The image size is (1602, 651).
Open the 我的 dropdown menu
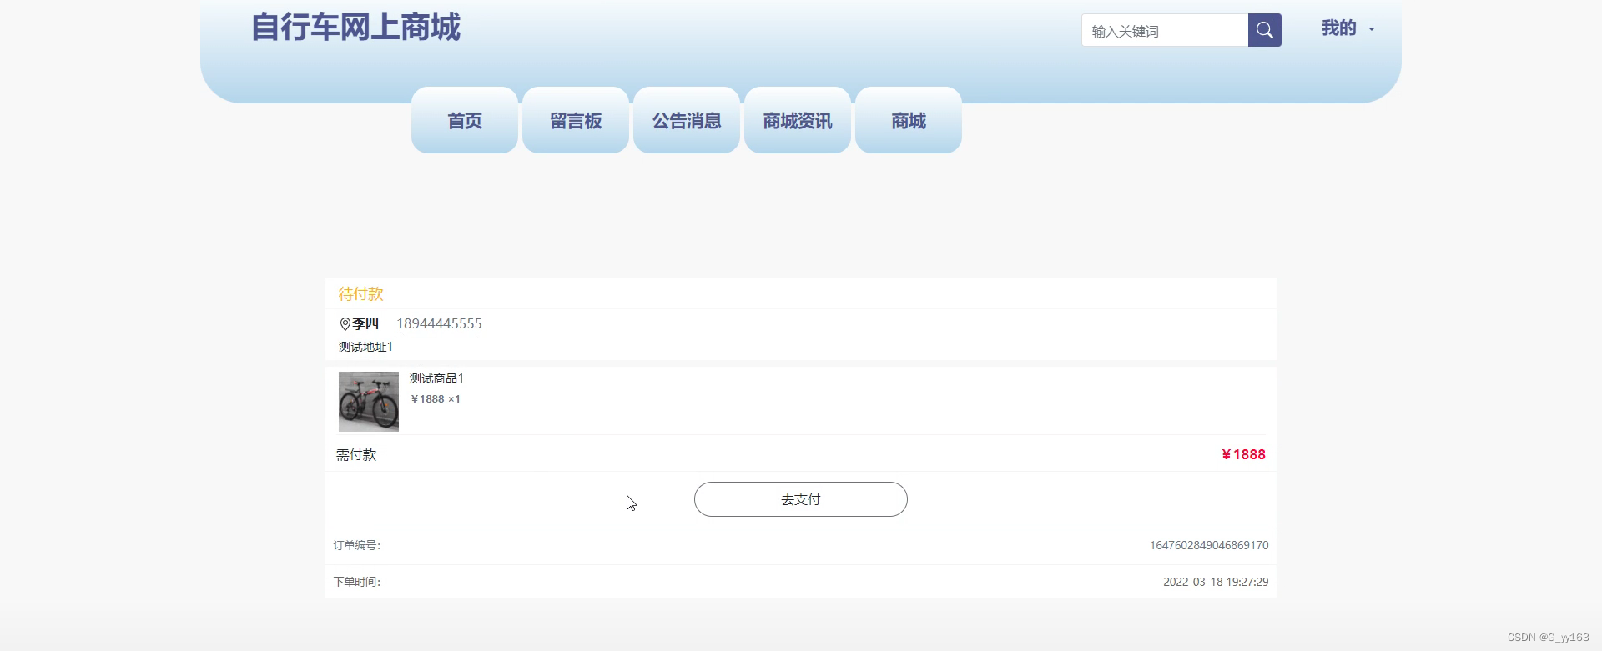[x=1348, y=28]
